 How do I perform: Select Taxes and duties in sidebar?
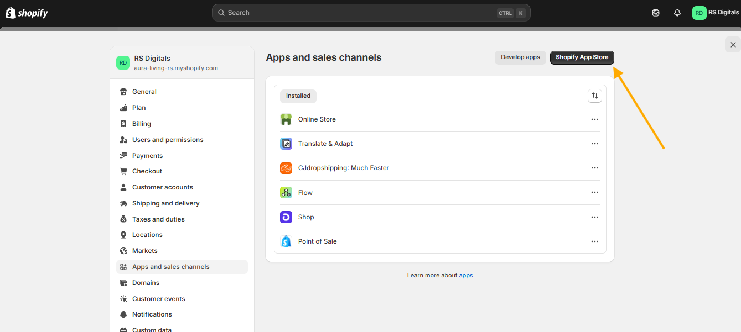pos(182,219)
